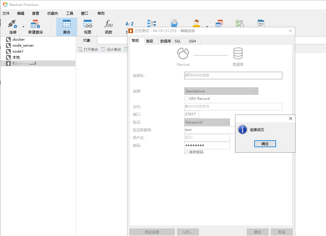This screenshot has width=326, height=236.
Task: Click the node1 connection icon
Action: coord(8,51)
